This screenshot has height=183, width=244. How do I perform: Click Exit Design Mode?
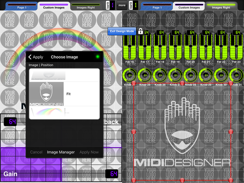pos(122,31)
